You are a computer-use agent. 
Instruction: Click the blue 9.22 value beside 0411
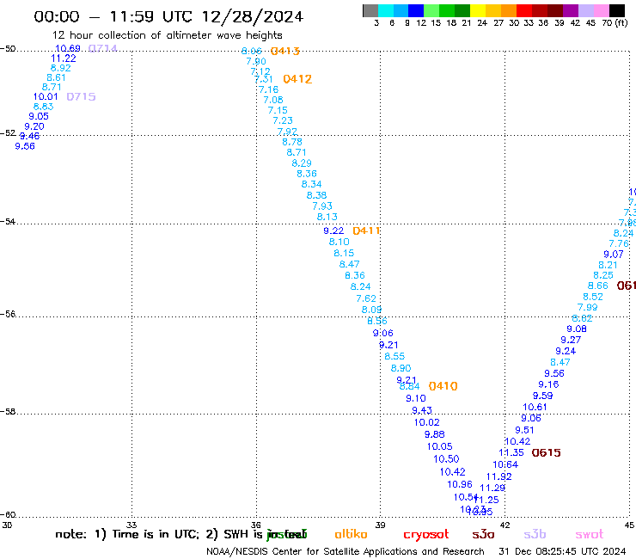(x=333, y=231)
